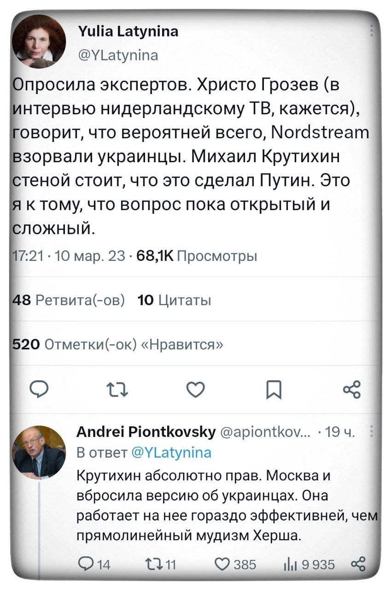Image resolution: width=391 pixels, height=590 pixels.
Task: Reply to Piontkovsky's comment with 14 replies
Action: [86, 564]
